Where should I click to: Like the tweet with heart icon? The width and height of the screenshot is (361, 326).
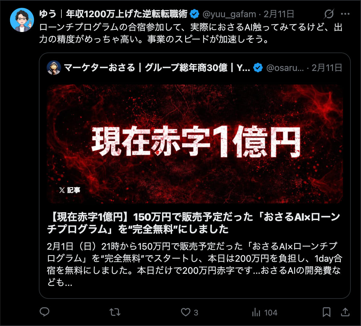click(x=185, y=312)
